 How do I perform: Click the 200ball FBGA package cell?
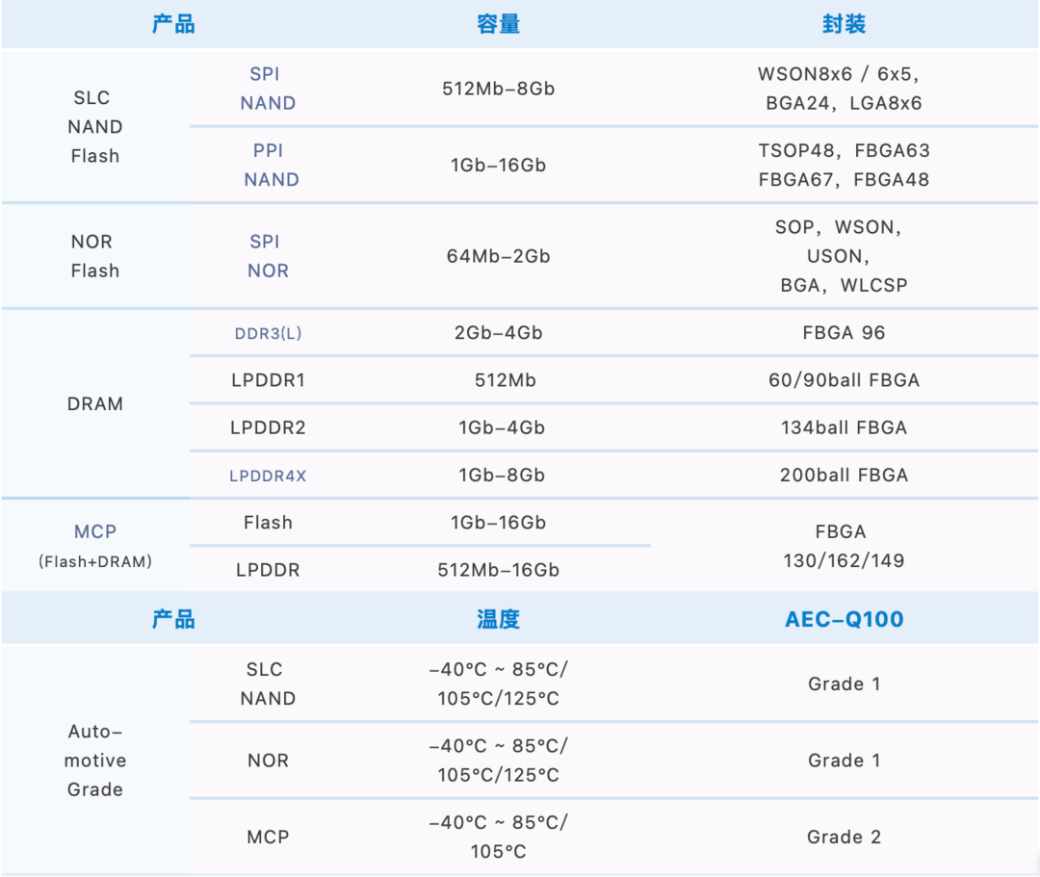(x=844, y=476)
